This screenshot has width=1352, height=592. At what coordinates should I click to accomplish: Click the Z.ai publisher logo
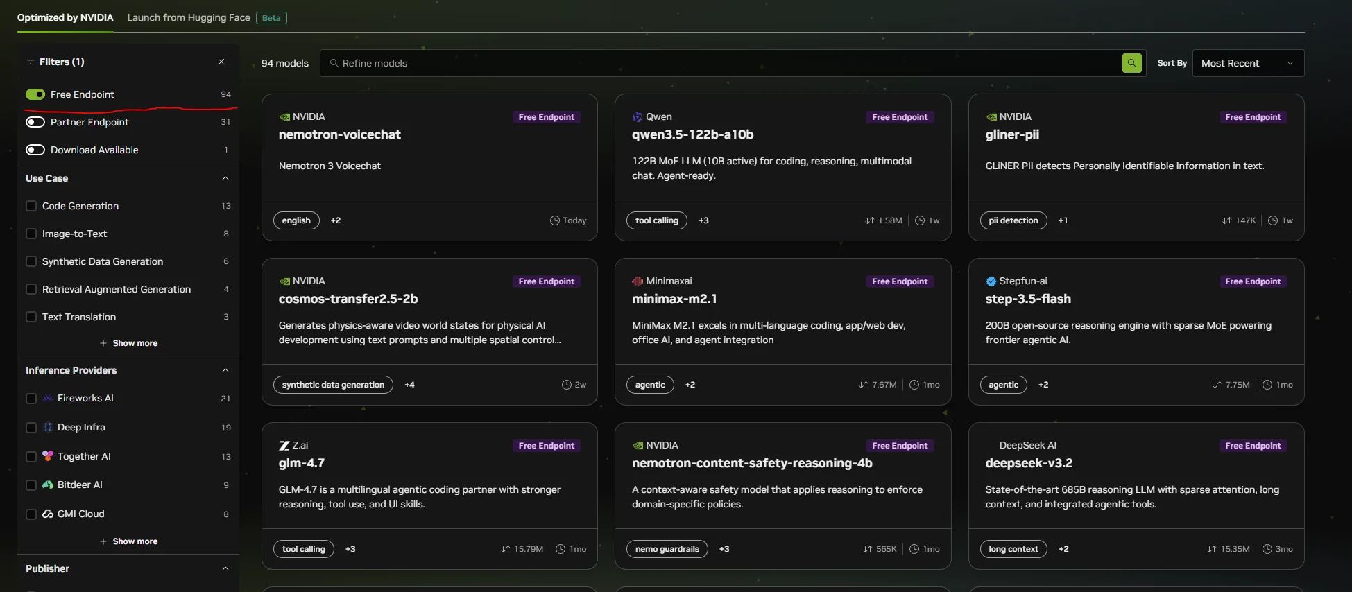(284, 446)
